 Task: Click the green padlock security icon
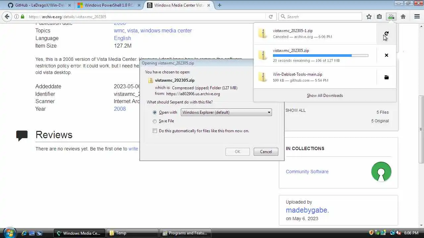click(23, 17)
